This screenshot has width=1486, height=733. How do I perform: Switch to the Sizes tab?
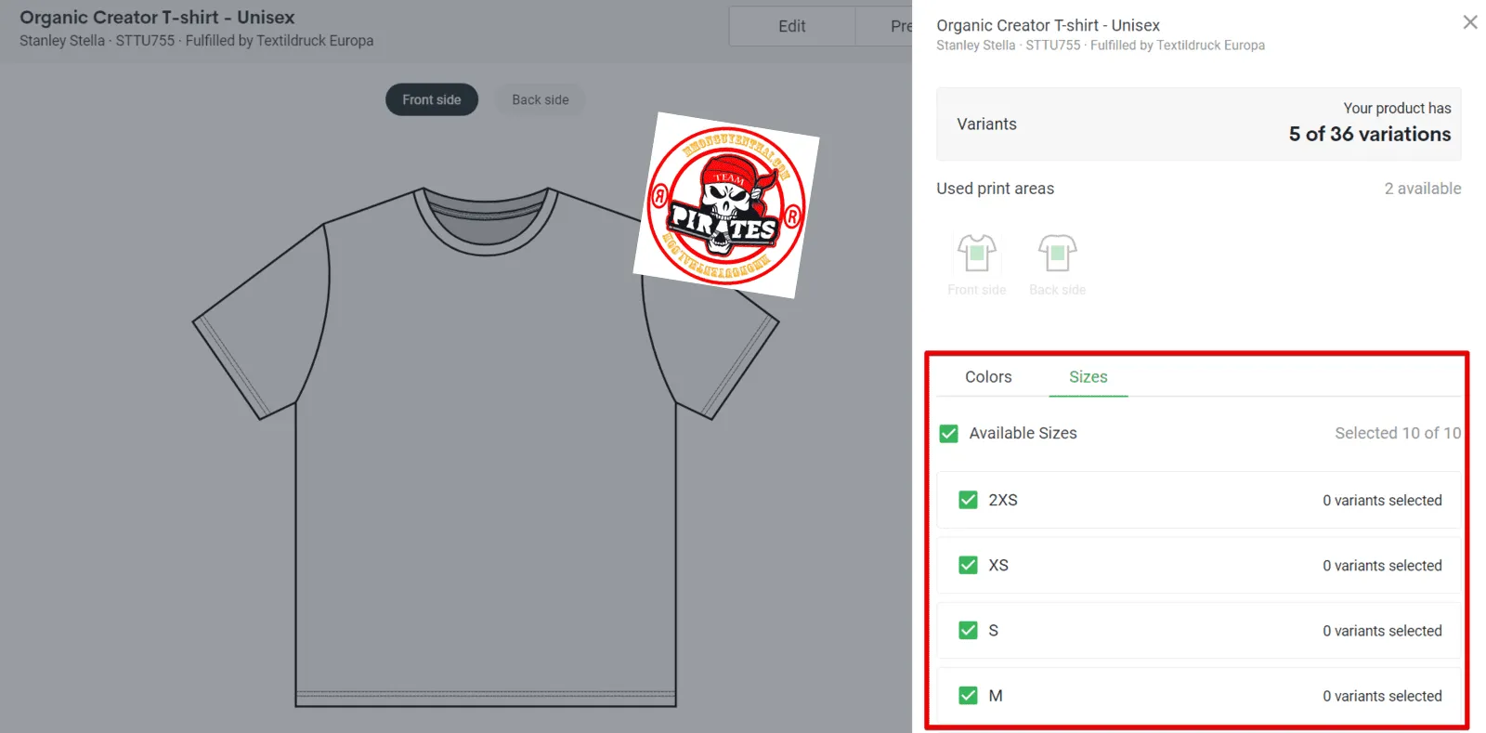tap(1088, 376)
